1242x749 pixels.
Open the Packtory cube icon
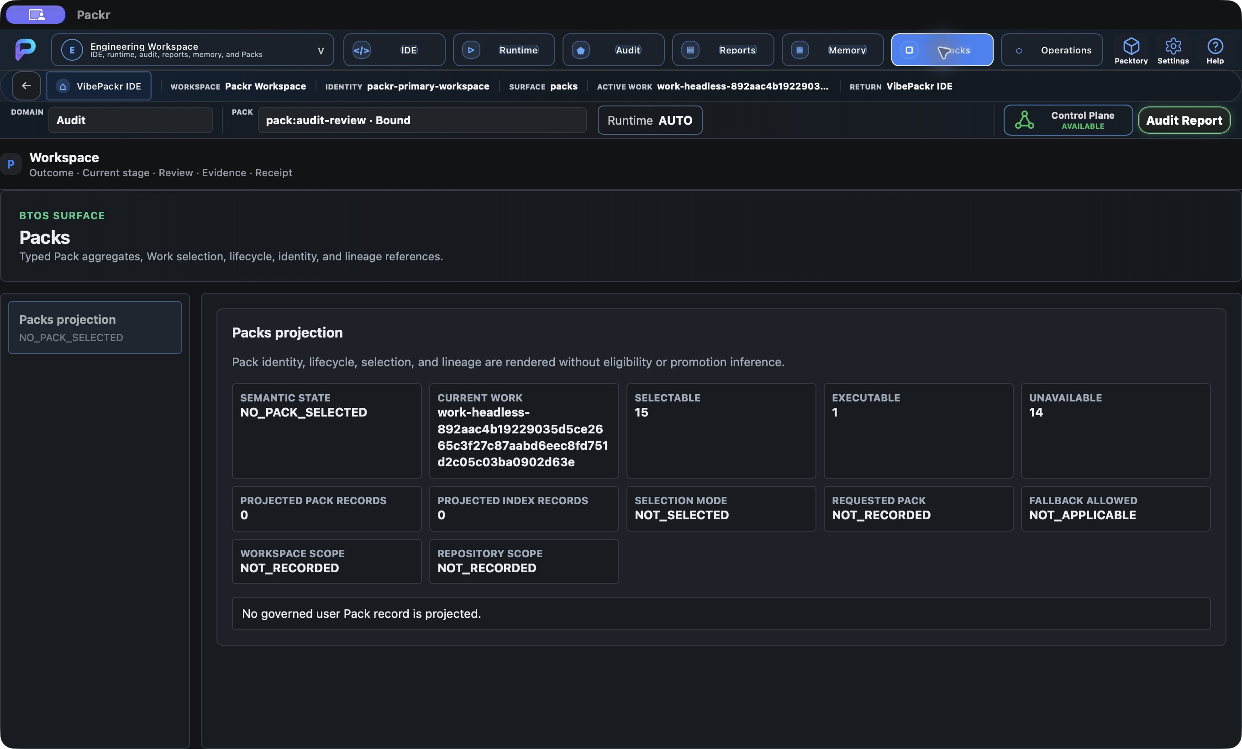pos(1131,47)
